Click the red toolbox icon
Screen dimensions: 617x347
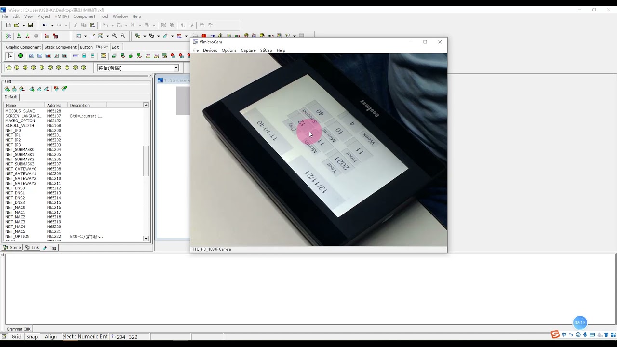(x=55, y=36)
